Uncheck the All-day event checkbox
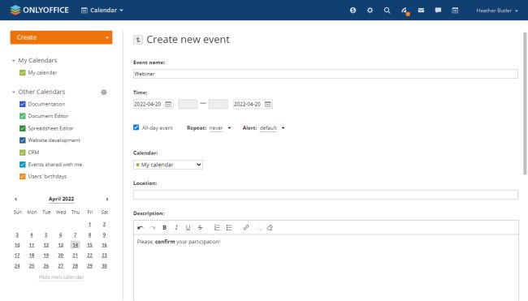The height and width of the screenshot is (301, 528). pyautogui.click(x=136, y=127)
